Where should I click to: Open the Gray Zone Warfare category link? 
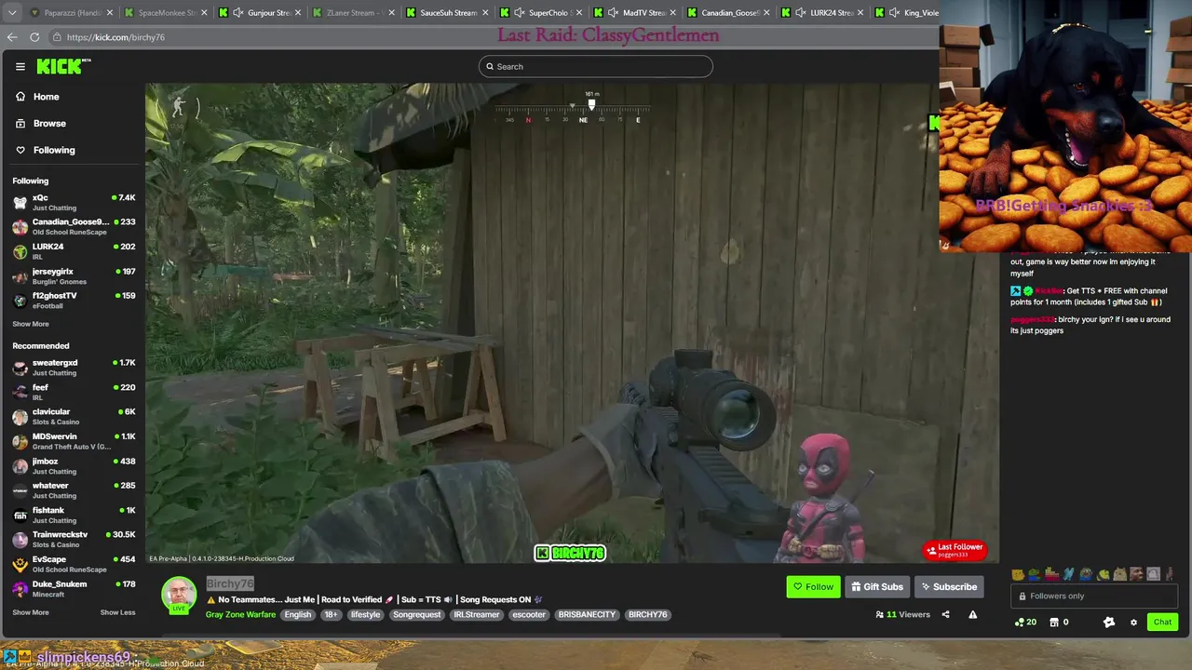click(x=240, y=614)
